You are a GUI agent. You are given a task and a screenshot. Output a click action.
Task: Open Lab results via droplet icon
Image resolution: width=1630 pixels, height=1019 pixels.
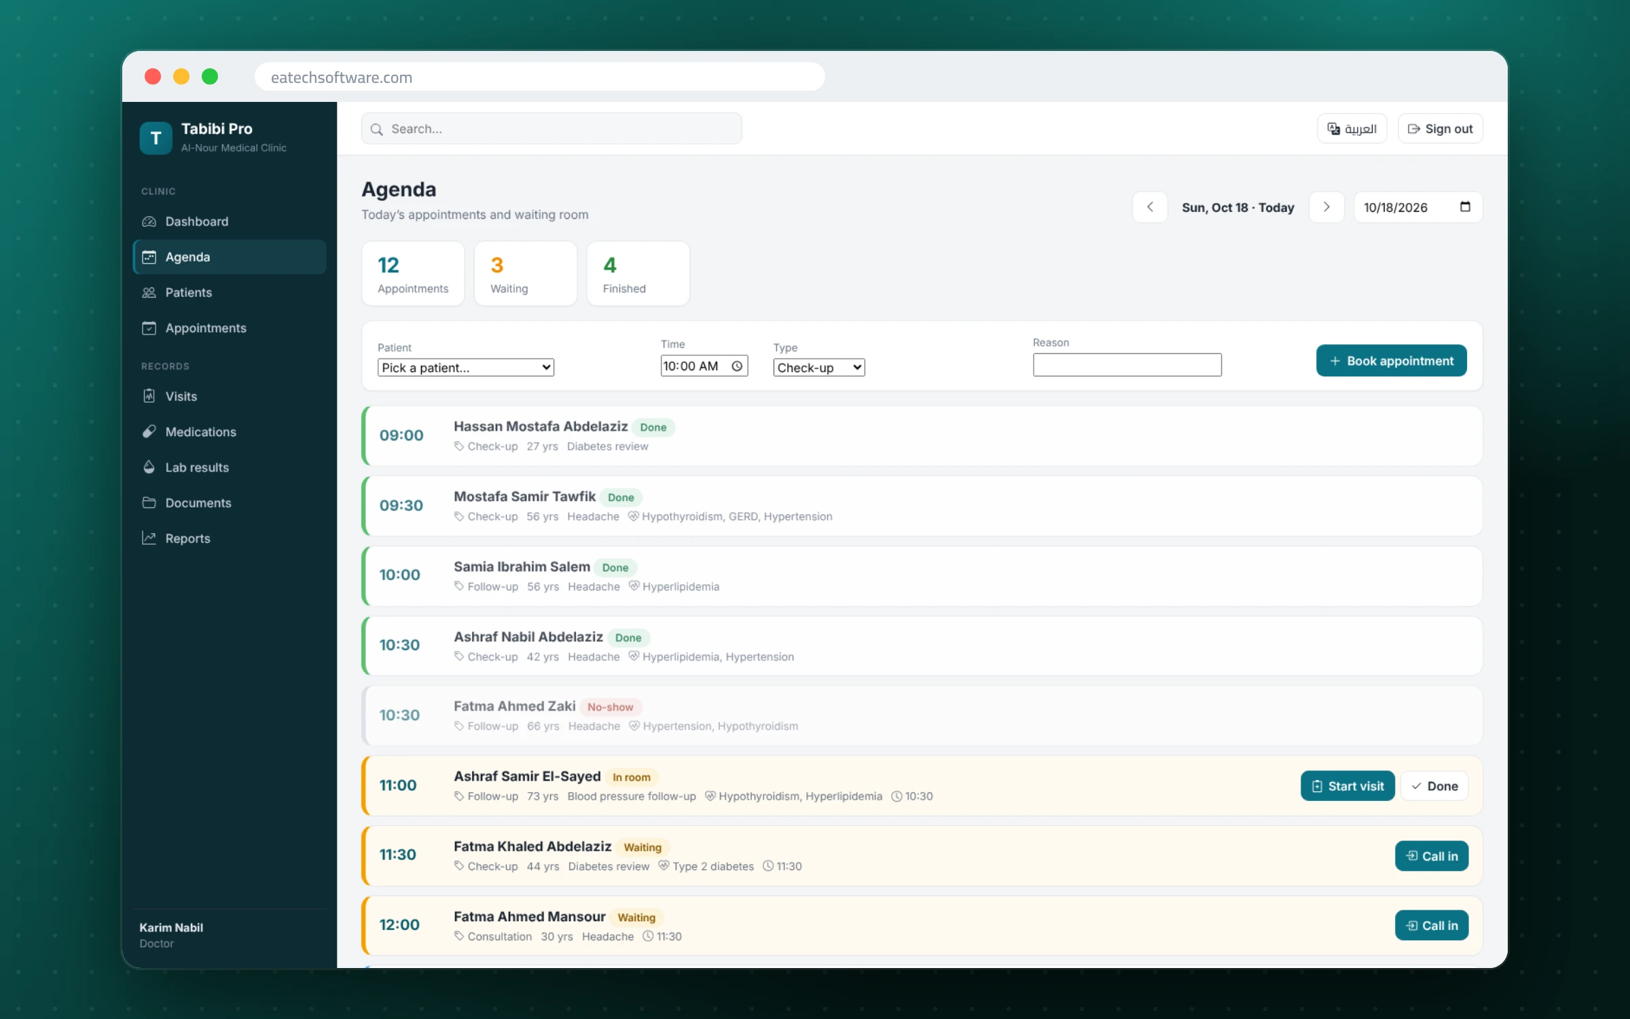pyautogui.click(x=149, y=467)
